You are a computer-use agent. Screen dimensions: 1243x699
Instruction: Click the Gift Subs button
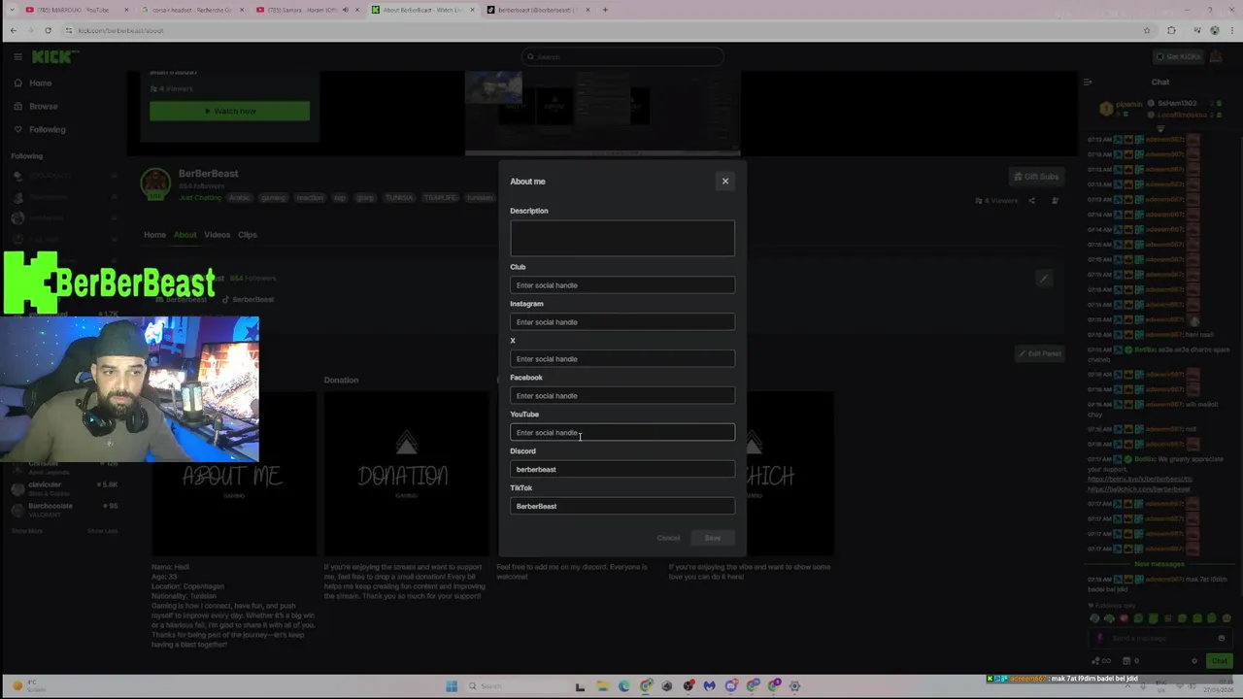coord(1036,177)
